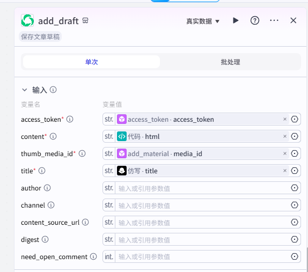Clear the 仿写 title reference value
The width and height of the screenshot is (308, 272).
pyautogui.click(x=285, y=171)
